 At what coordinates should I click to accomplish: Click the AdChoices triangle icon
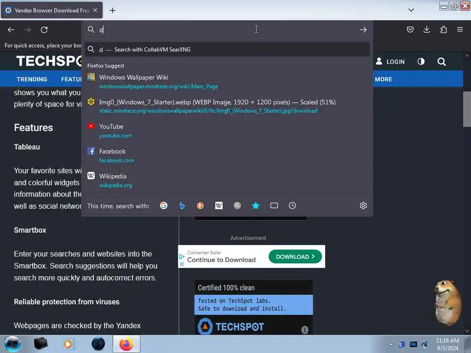[x=182, y=256]
